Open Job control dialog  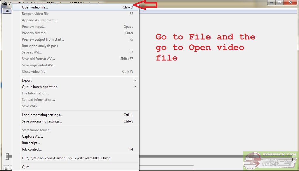[x=32, y=149]
